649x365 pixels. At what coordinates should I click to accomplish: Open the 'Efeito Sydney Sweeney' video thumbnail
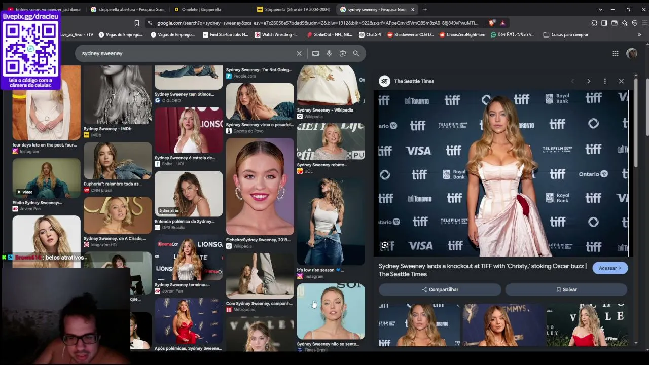coord(46,178)
